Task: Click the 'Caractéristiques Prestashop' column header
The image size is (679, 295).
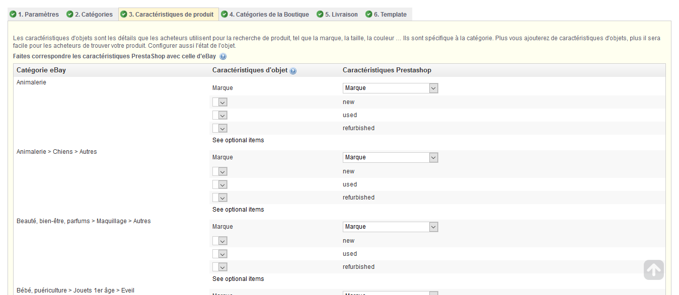Action: coord(387,70)
